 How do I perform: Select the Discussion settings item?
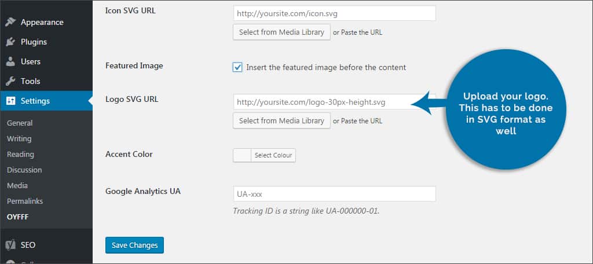point(24,170)
